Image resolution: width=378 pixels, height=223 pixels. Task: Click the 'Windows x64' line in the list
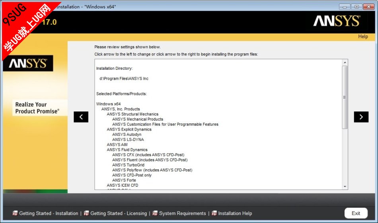click(x=108, y=104)
